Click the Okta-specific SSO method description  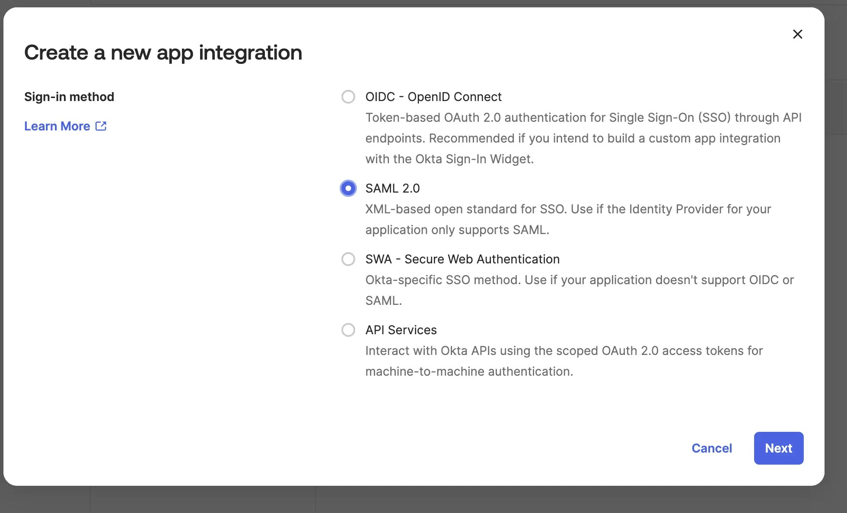pyautogui.click(x=580, y=290)
